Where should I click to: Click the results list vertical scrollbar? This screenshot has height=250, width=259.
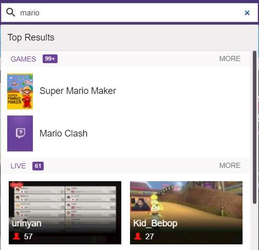(x=254, y=127)
